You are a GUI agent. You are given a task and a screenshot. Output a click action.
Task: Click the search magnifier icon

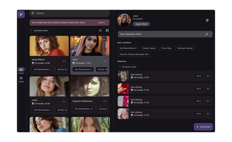[33, 13]
